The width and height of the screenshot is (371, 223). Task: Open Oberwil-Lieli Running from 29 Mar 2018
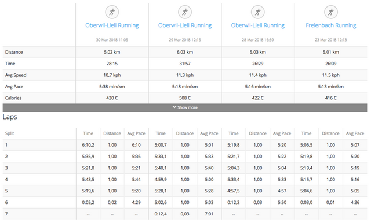click(x=185, y=25)
